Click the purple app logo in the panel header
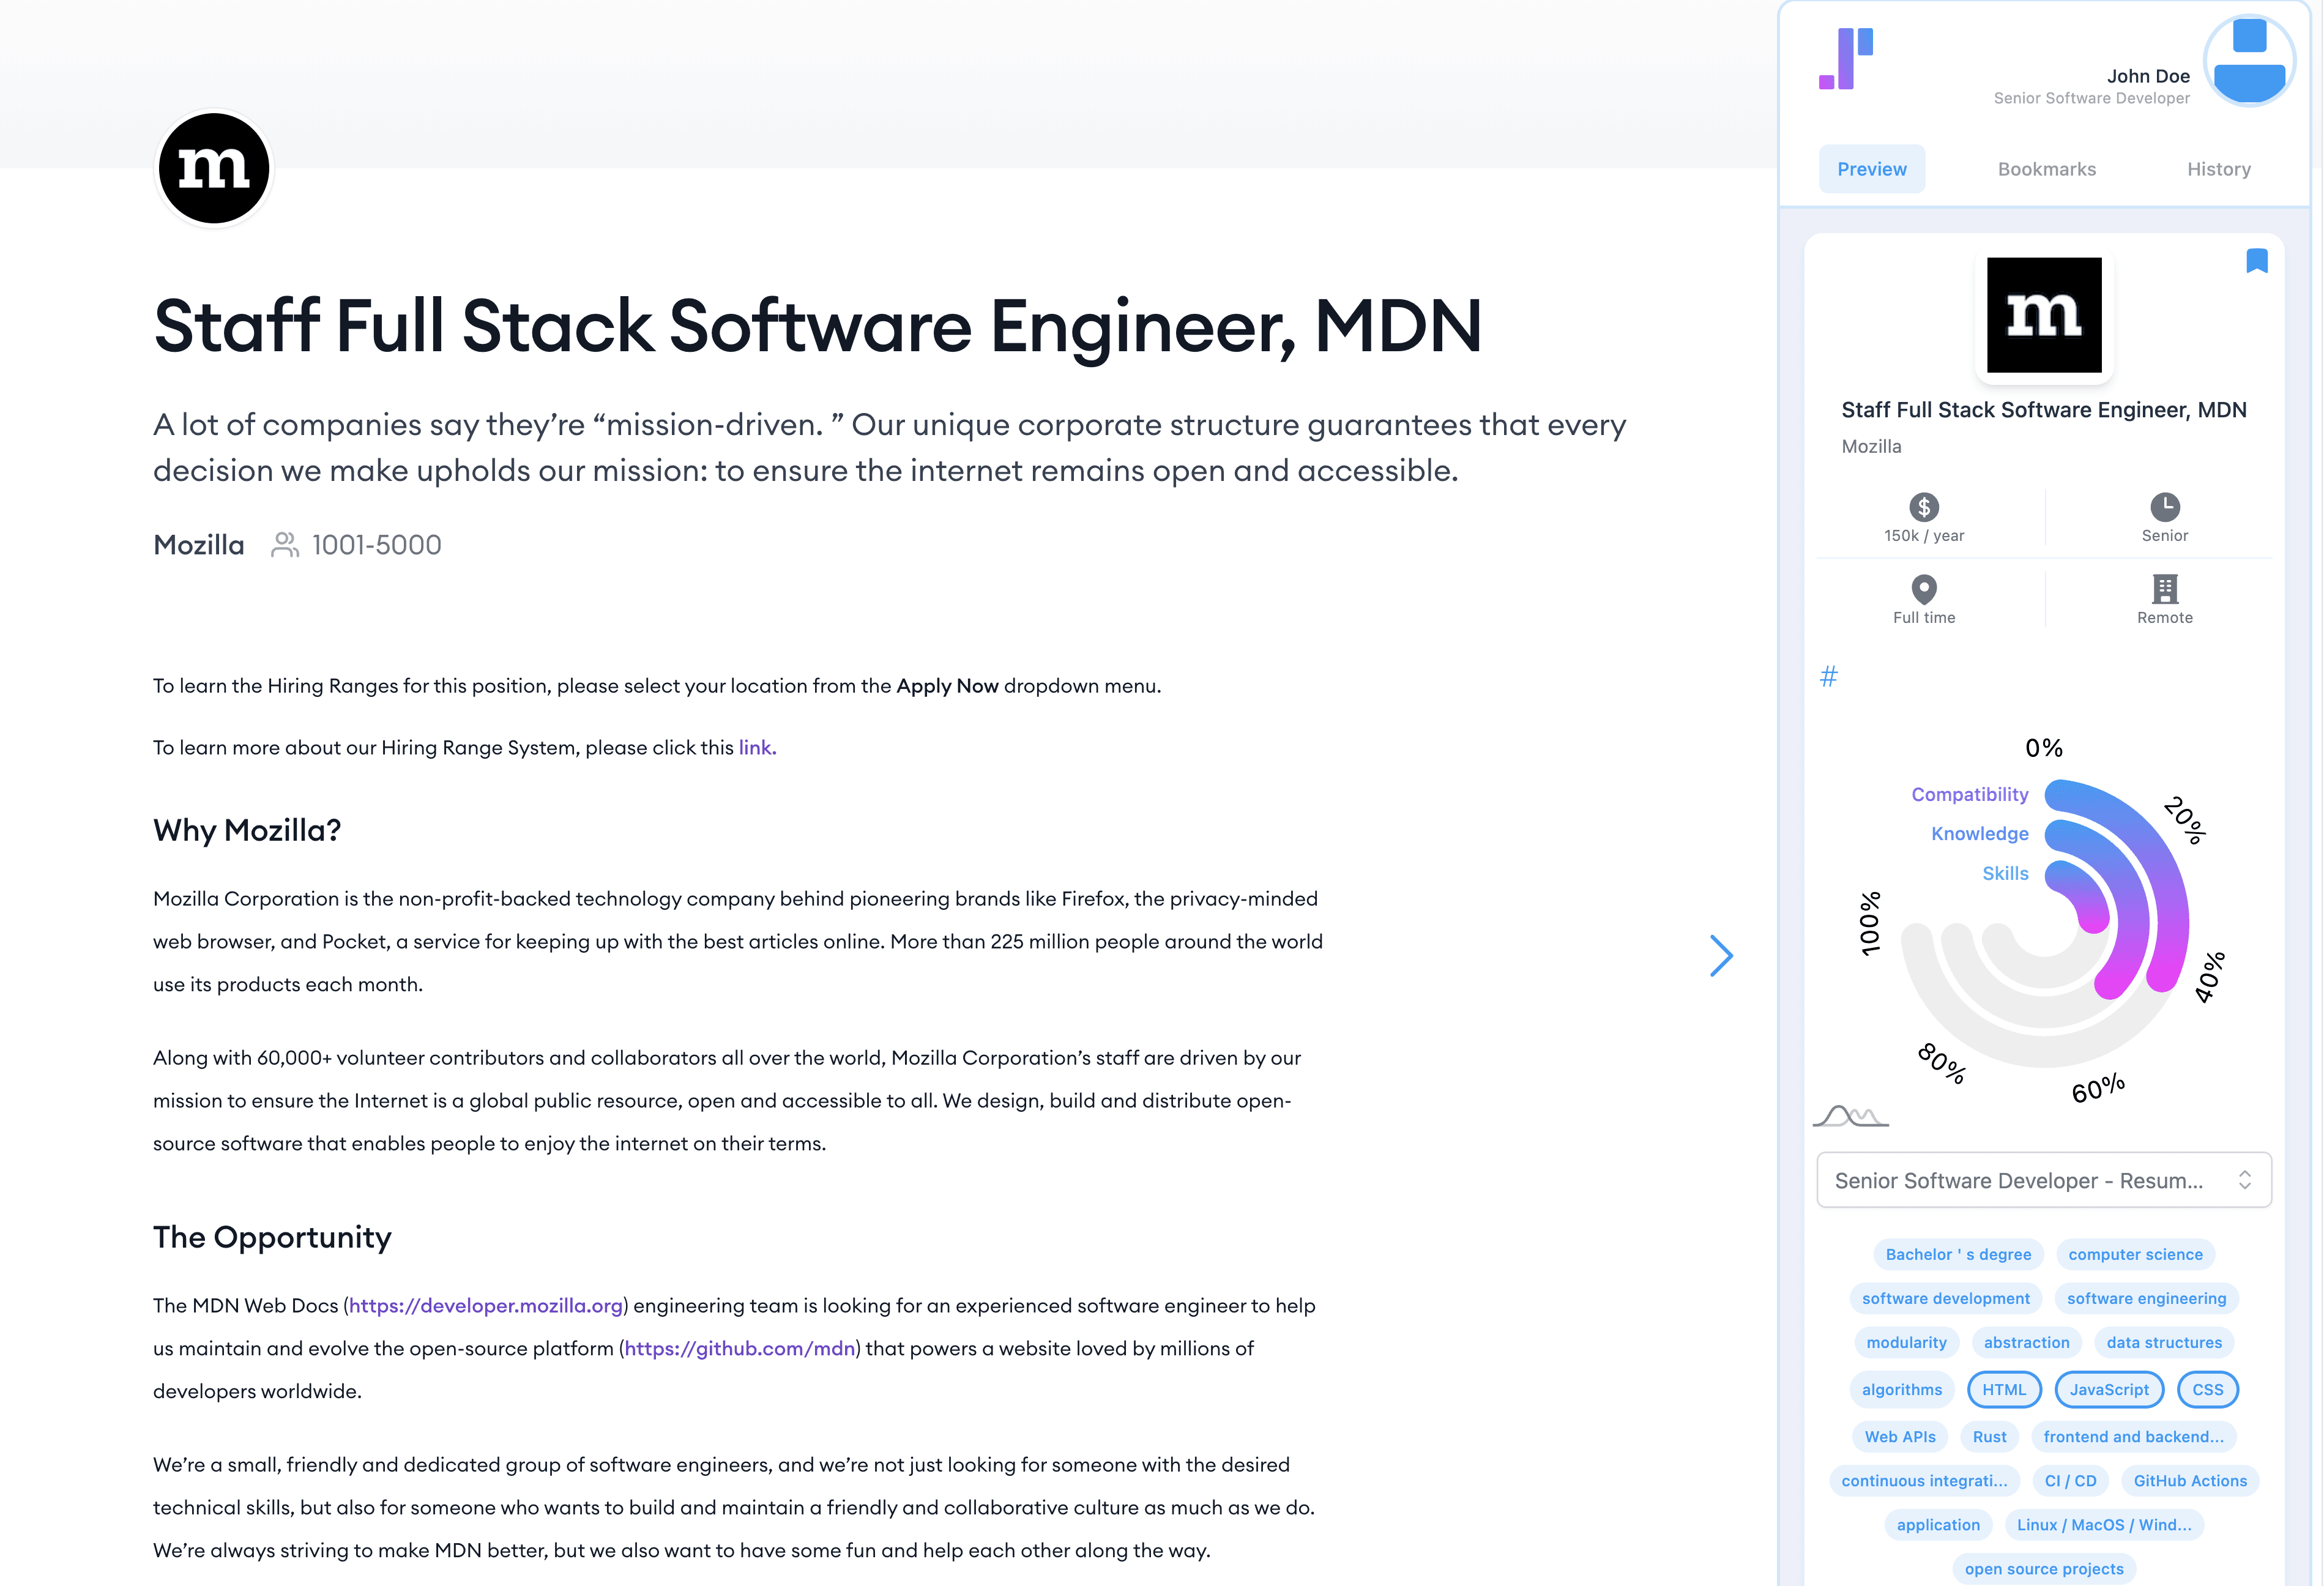Viewport: 2324px width, 1586px height. pyautogui.click(x=1846, y=58)
